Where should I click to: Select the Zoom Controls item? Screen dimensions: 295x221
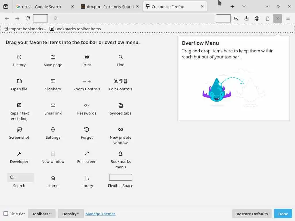(87, 85)
